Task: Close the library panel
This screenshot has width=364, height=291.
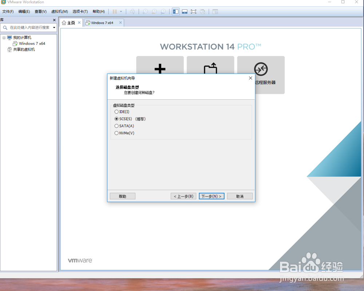Action: tap(54, 20)
